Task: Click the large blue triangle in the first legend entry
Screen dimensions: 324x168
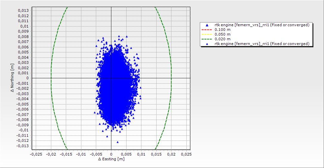Action: pos(207,25)
